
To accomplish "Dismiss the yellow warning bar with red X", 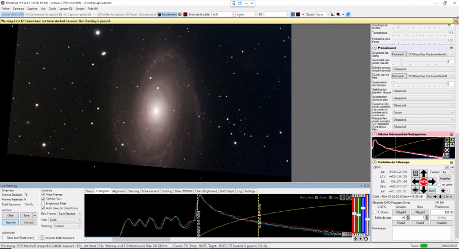I will (456, 21).
